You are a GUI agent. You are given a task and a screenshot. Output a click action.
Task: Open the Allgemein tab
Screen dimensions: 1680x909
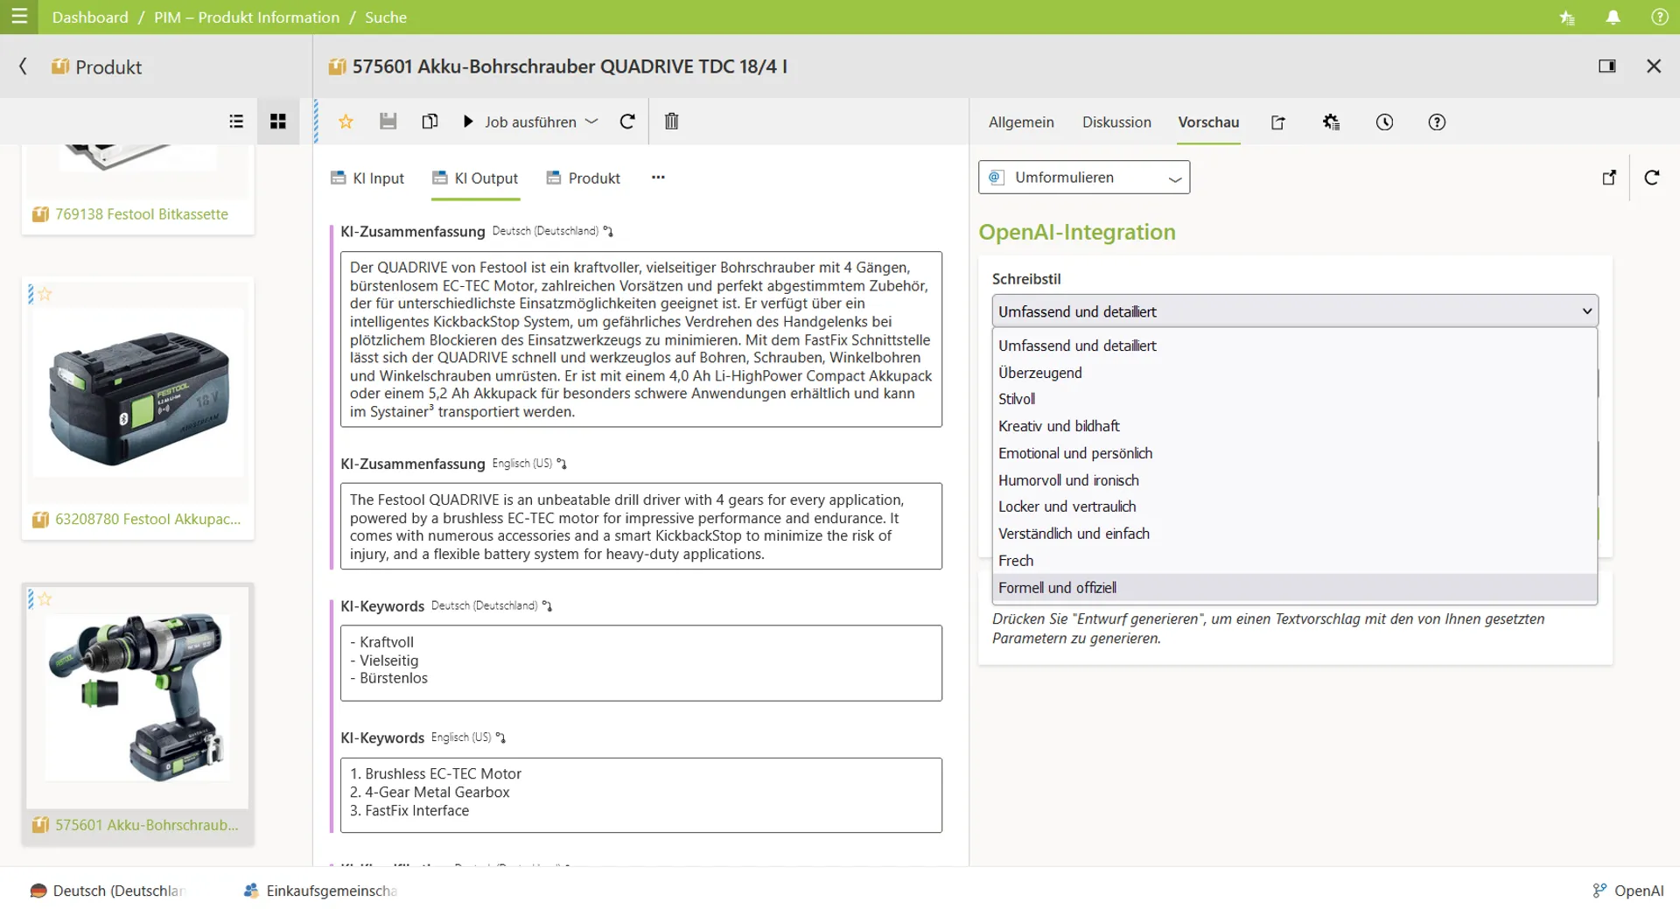point(1021,122)
